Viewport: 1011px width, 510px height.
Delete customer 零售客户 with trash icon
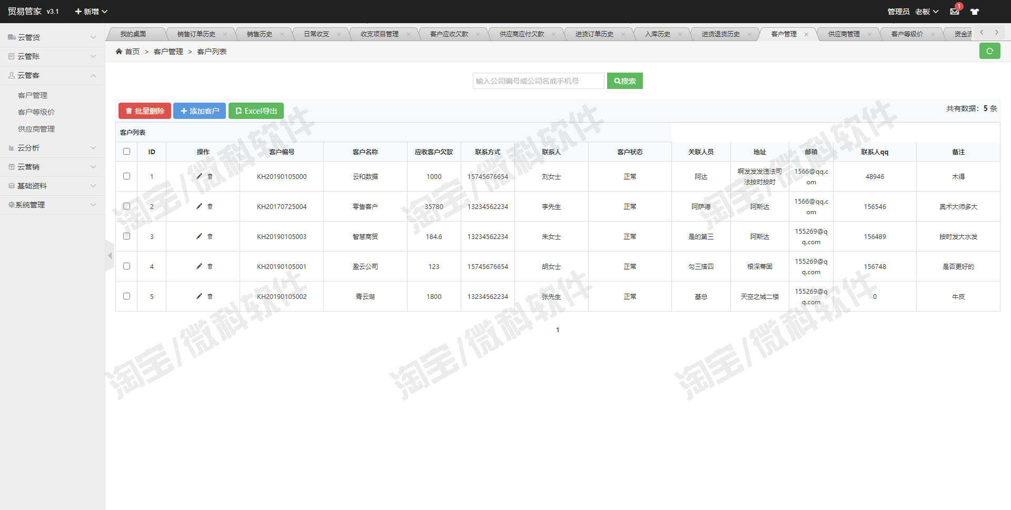(x=210, y=206)
